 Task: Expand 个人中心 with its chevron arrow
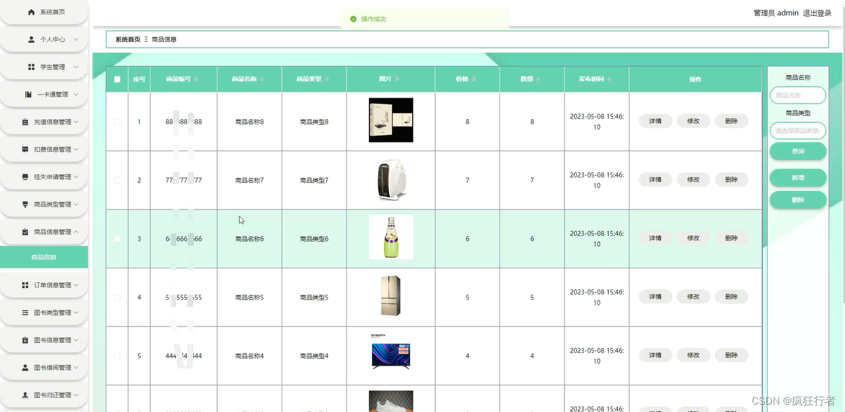click(x=76, y=39)
